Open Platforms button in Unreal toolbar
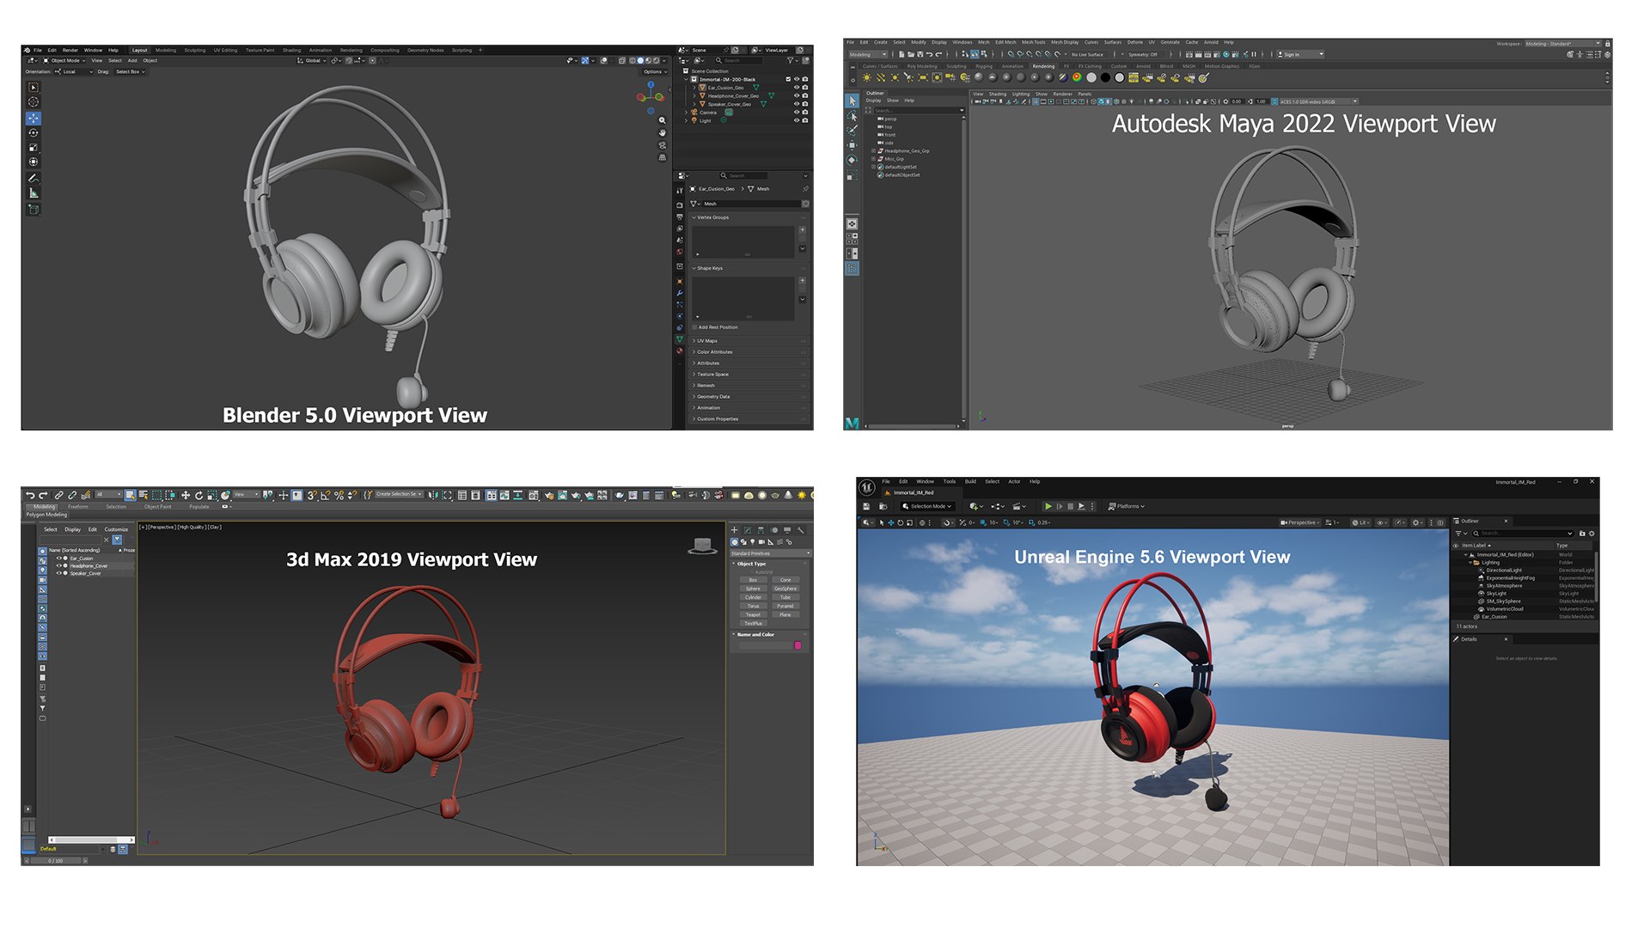This screenshot has height=928, width=1650. [x=1127, y=507]
